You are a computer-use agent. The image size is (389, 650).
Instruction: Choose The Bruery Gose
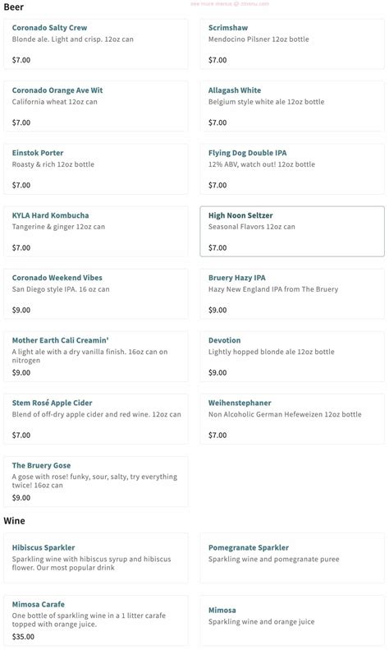[95, 482]
